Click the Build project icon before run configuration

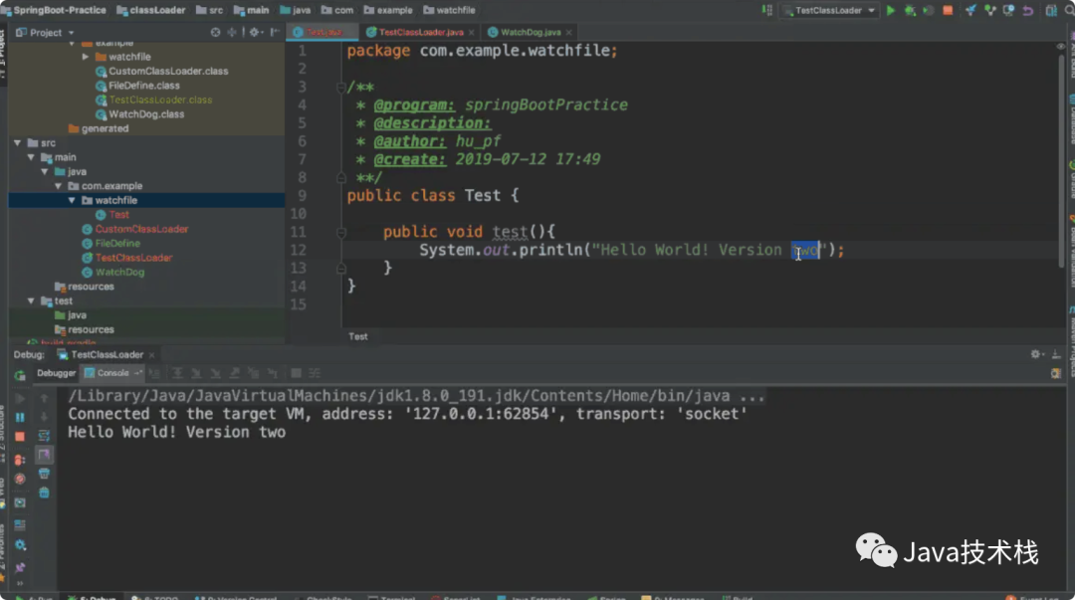click(x=766, y=10)
